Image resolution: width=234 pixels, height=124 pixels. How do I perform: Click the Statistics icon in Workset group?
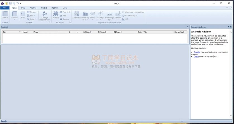pos(15,14)
